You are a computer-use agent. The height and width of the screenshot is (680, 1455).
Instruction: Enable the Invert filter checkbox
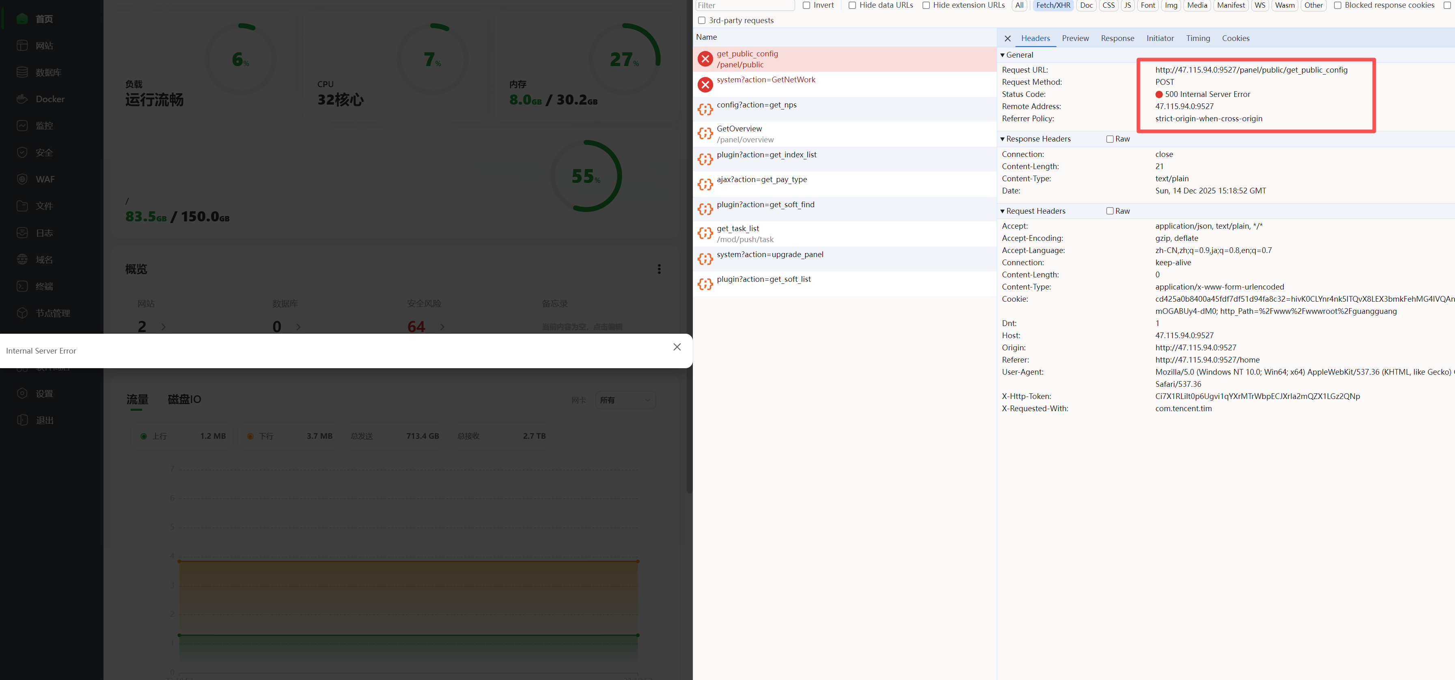coord(806,5)
